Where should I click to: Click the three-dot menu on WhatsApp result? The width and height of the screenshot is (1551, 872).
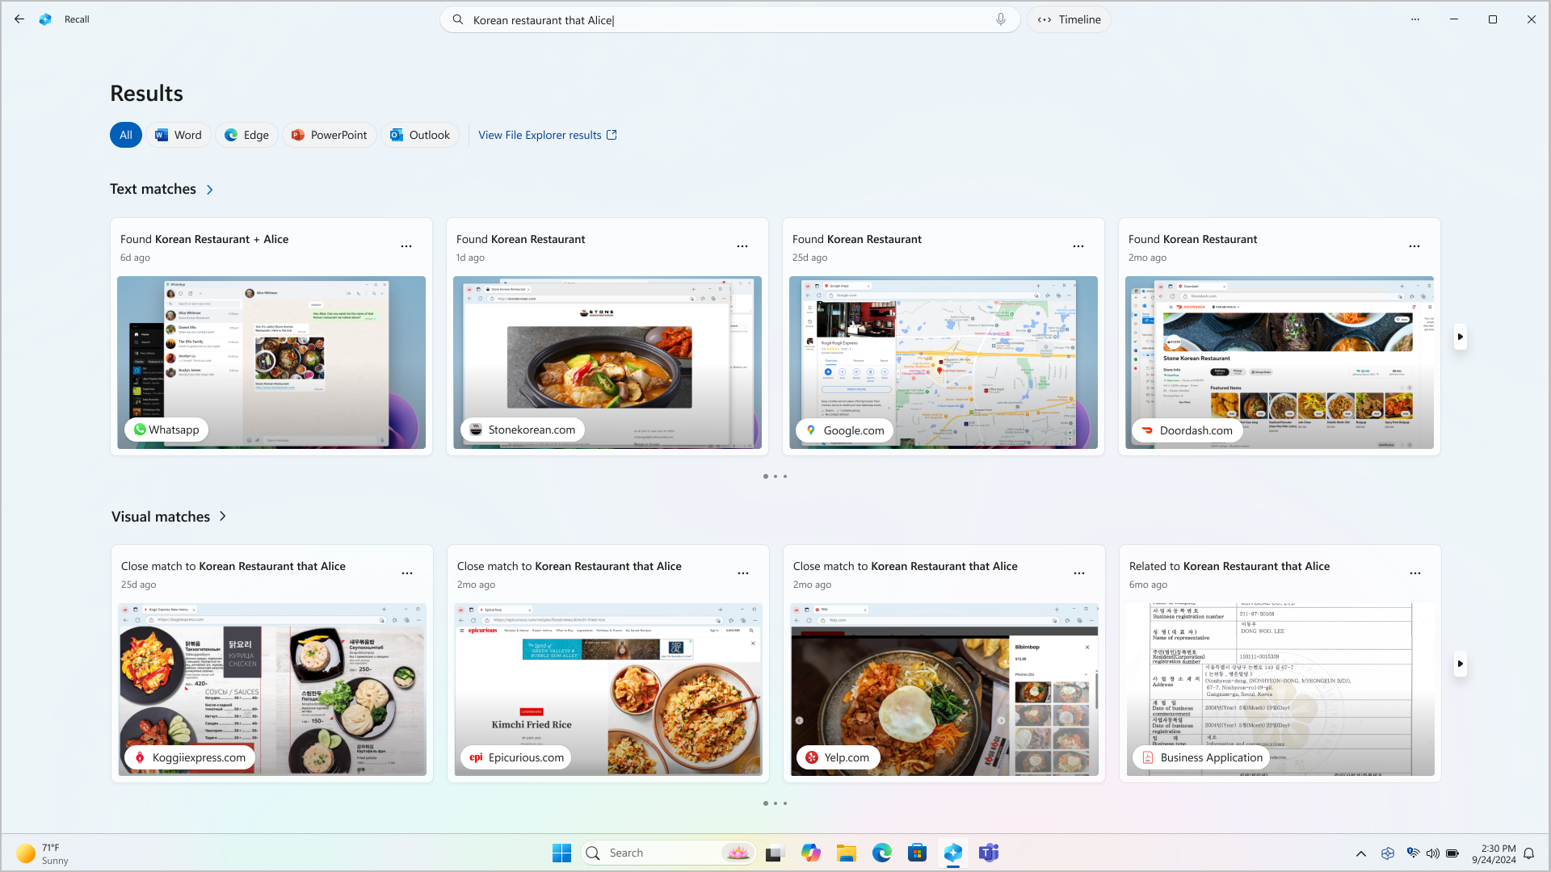[x=407, y=246]
